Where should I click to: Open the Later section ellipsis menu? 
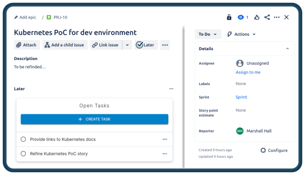click(x=171, y=89)
